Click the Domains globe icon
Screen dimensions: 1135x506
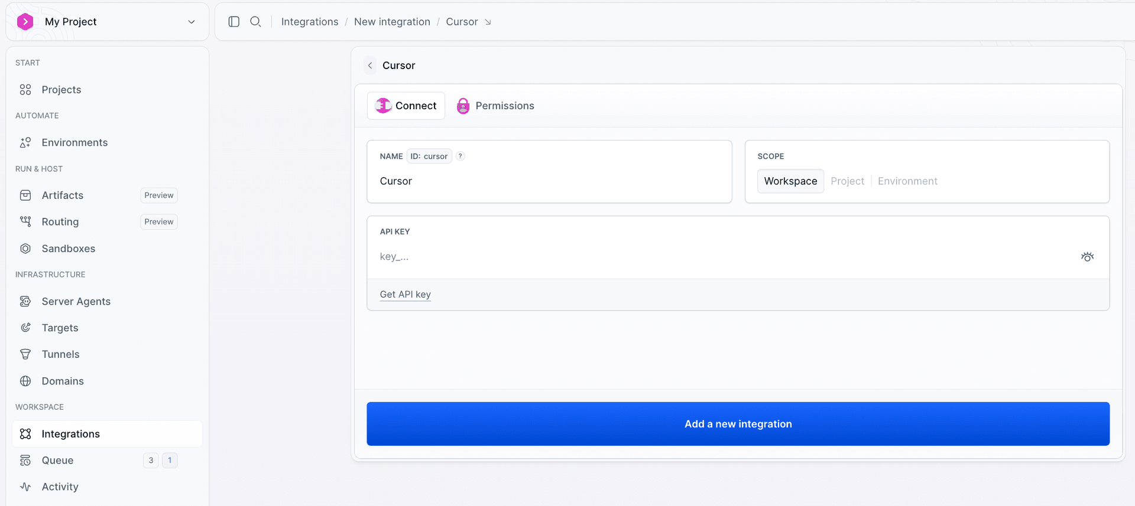tap(25, 381)
